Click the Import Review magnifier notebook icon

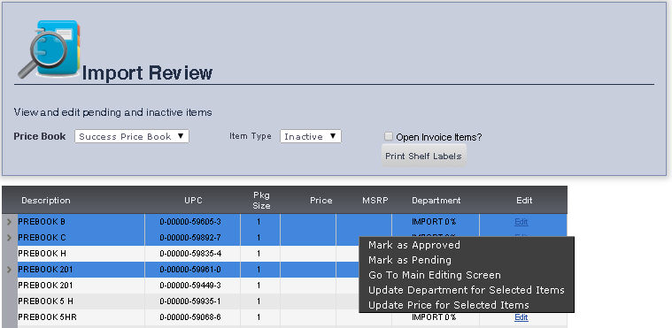pyautogui.click(x=49, y=50)
